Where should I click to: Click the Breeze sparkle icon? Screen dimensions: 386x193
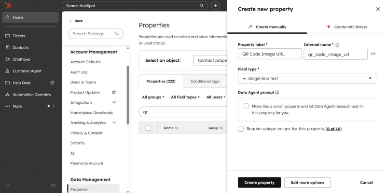coord(329,27)
